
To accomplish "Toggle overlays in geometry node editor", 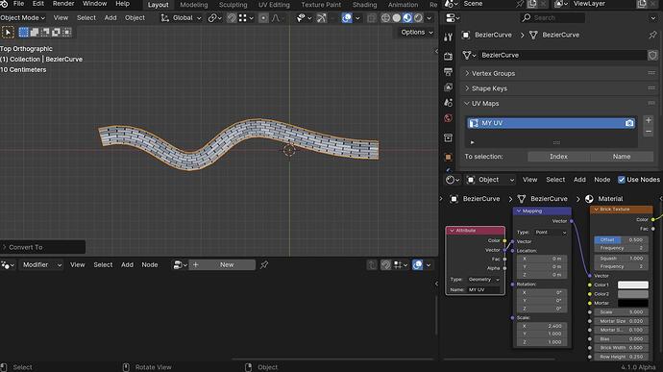I will point(417,265).
